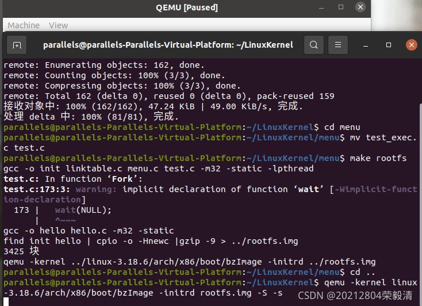Minimize the QEMU window
The height and width of the screenshot is (306, 422).
tap(321, 7)
